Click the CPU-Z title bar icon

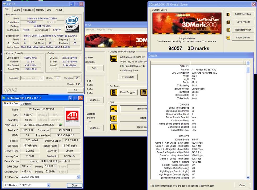pyautogui.click(x=5, y=4)
